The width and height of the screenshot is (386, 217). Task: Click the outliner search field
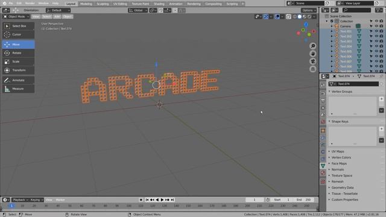coord(356,10)
